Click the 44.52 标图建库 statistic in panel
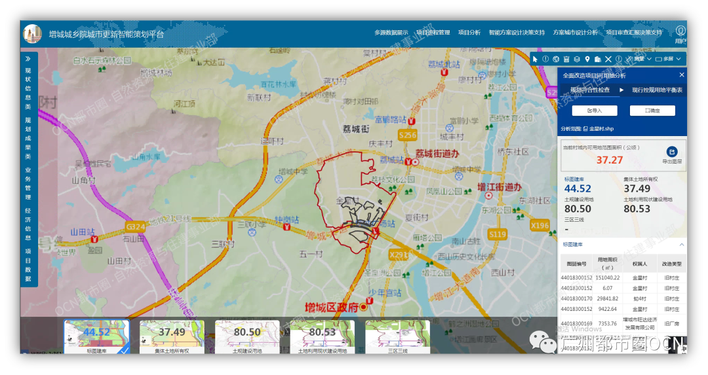The width and height of the screenshot is (708, 375). 578,188
